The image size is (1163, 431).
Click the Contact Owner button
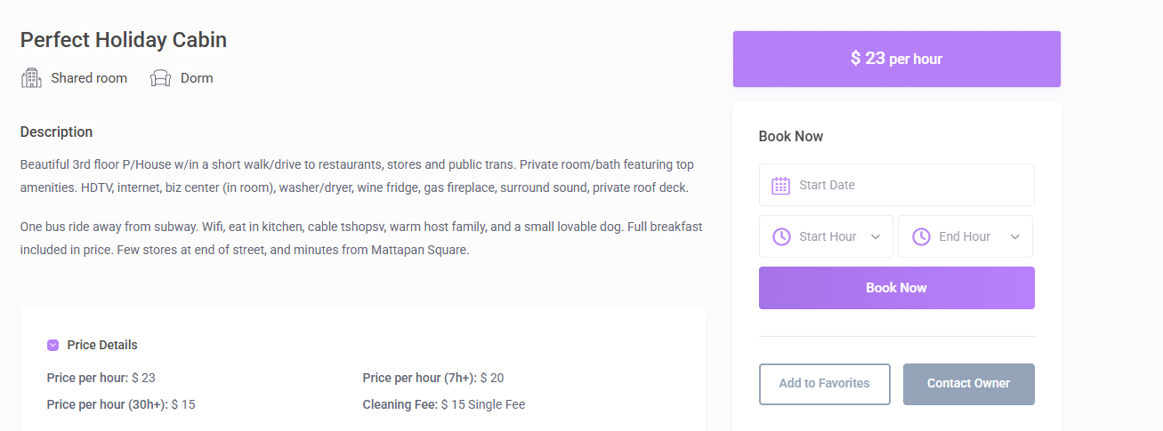[x=968, y=384]
